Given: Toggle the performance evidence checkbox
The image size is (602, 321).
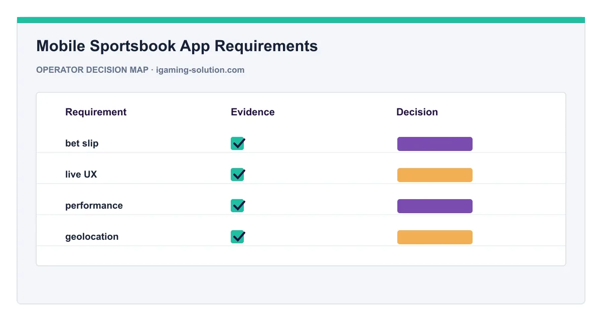Looking at the screenshot, I should click(237, 206).
